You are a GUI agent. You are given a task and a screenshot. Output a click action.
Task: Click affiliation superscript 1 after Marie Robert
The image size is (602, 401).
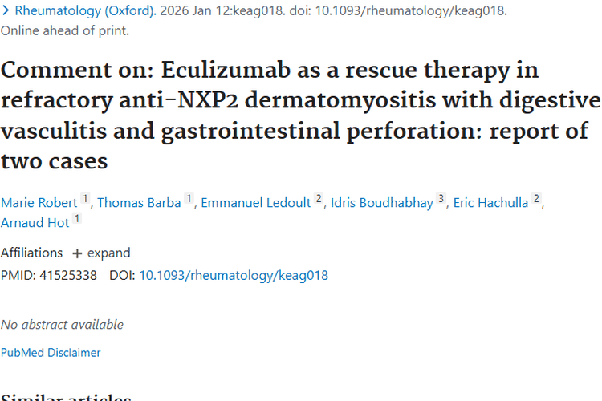[86, 200]
